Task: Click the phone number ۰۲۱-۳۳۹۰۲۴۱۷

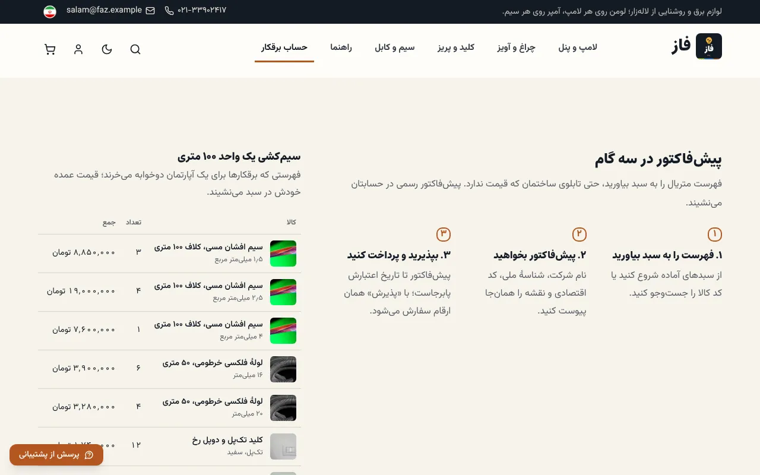Action: (x=195, y=10)
